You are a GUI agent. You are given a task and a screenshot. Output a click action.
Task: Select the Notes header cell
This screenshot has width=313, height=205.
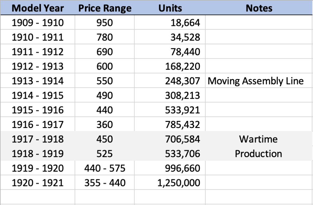(259, 8)
